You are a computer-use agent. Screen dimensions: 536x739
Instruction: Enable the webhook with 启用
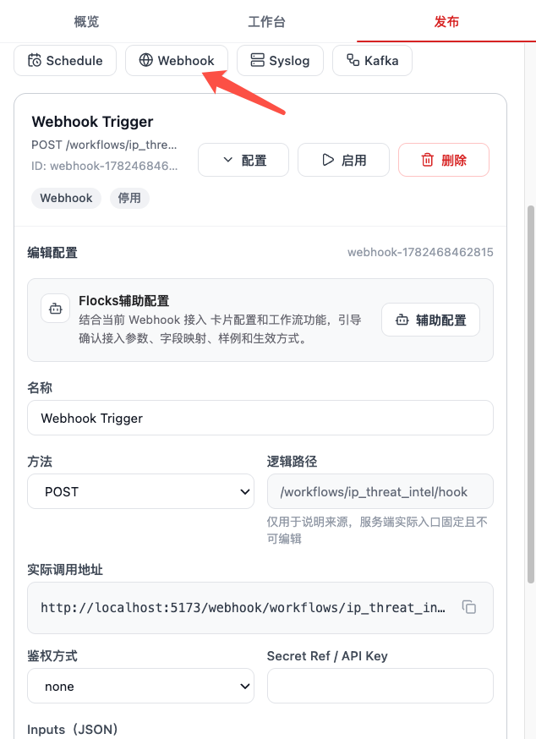click(343, 160)
